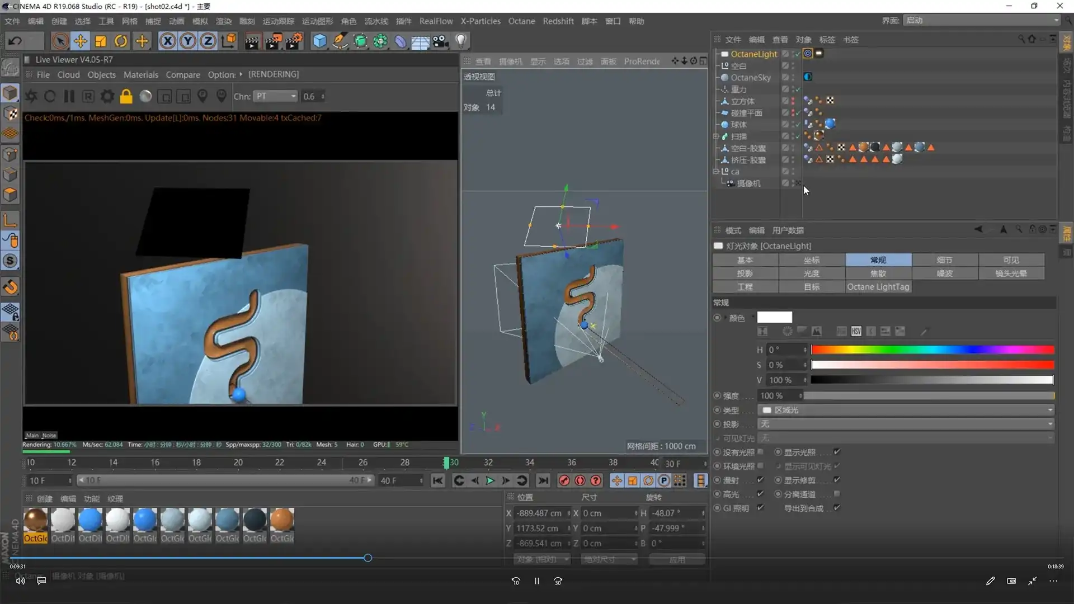Open the Chn: PT channel dropdown
Screen dimensions: 1074x604
[x=275, y=96]
